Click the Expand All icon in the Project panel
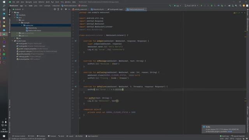The image size is (249, 140). pyautogui.click(x=58, y=9)
